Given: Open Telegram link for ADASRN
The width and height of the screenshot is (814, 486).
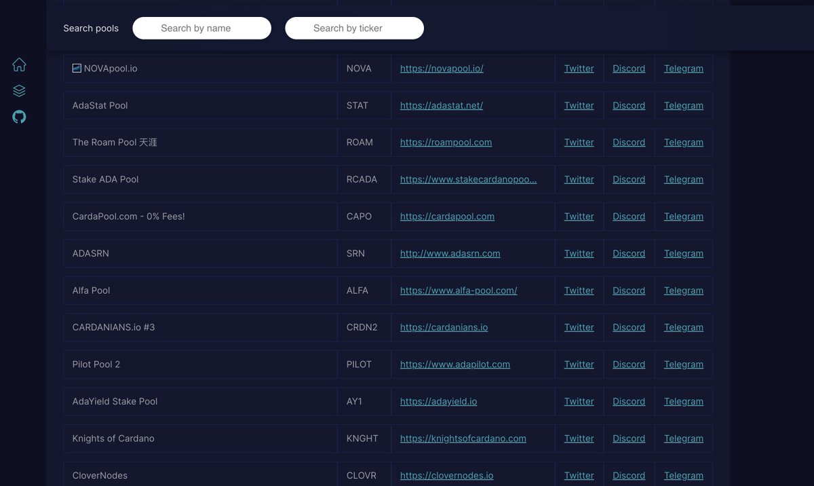Looking at the screenshot, I should point(684,253).
